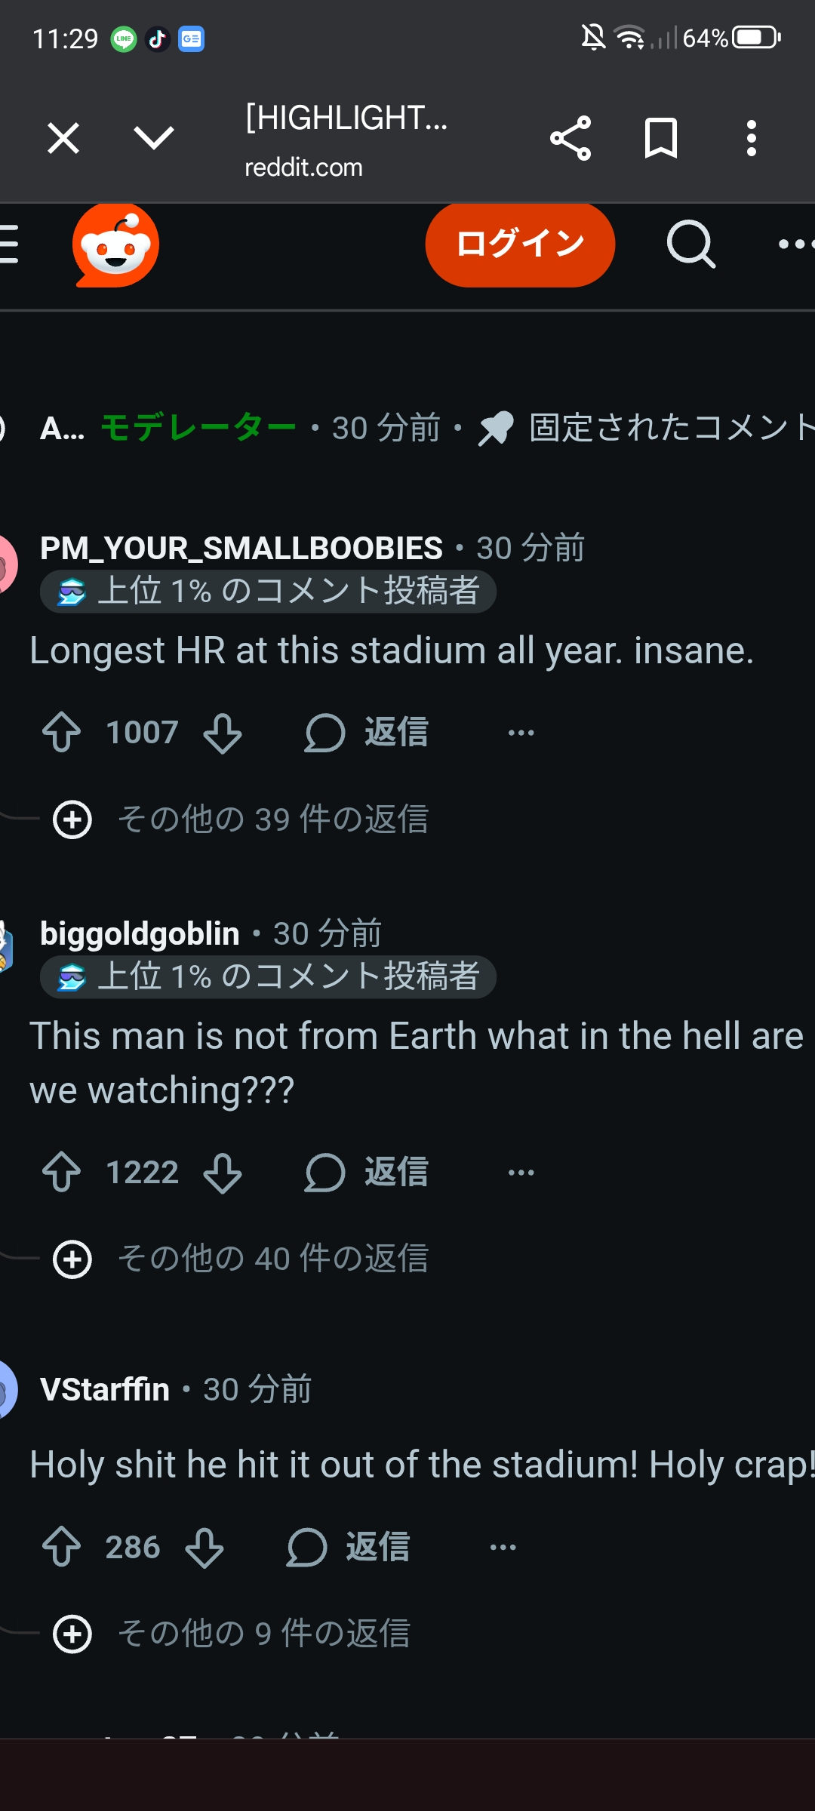815x1811 pixels.
Task: Go to Reddit home via Snoo logo
Action: point(116,244)
